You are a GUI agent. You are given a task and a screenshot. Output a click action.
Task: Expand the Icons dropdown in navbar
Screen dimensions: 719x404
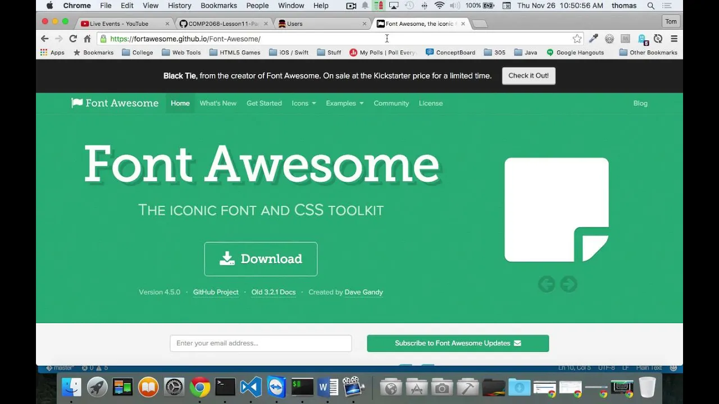[x=304, y=103]
